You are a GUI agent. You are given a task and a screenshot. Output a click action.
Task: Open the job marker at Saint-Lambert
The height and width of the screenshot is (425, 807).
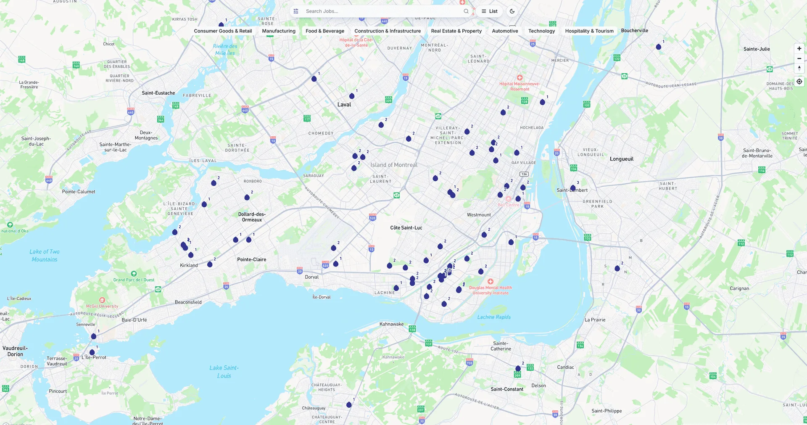573,188
